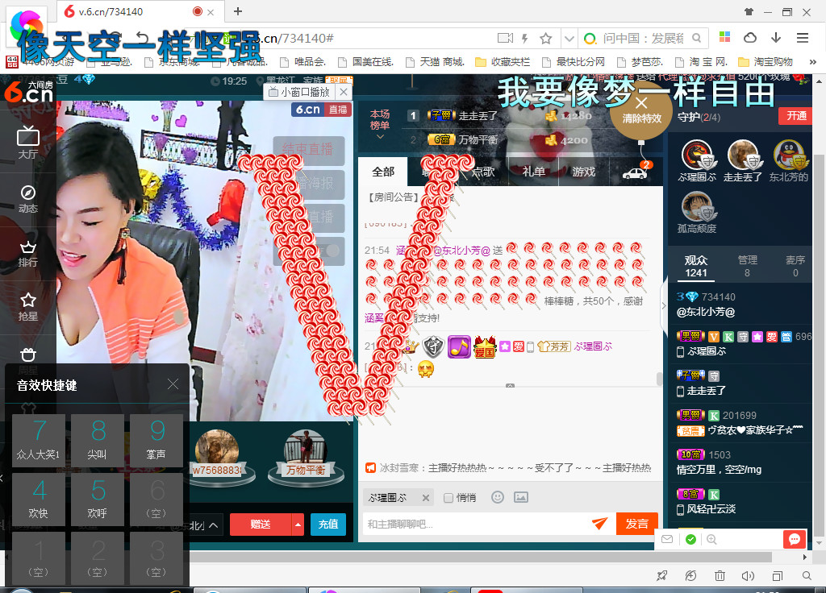Viewport: 826px width, 593px height.
Task: Click the chat message input field
Action: pyautogui.click(x=477, y=524)
